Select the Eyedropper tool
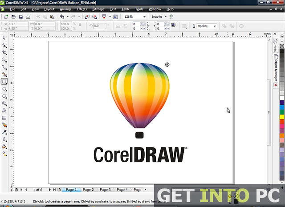 (x=4, y=132)
